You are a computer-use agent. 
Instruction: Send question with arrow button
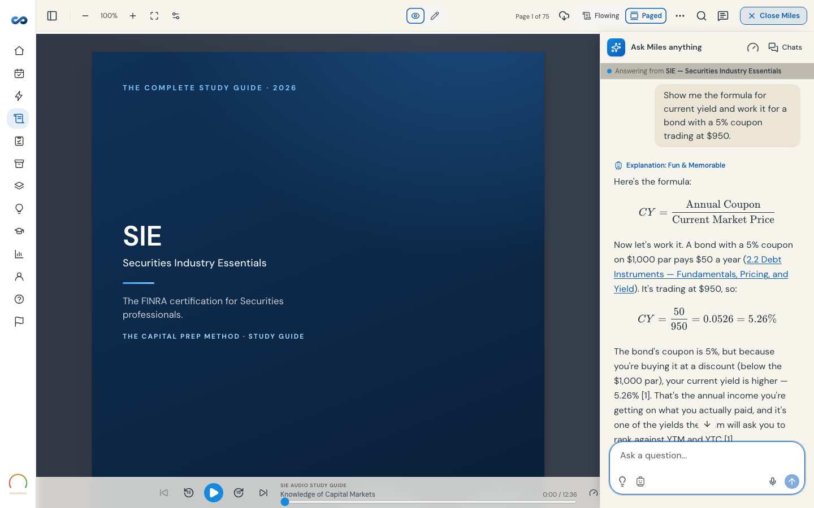(792, 481)
